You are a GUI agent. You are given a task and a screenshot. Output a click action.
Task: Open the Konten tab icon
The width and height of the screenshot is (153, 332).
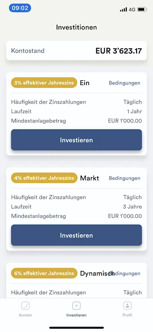click(25, 306)
